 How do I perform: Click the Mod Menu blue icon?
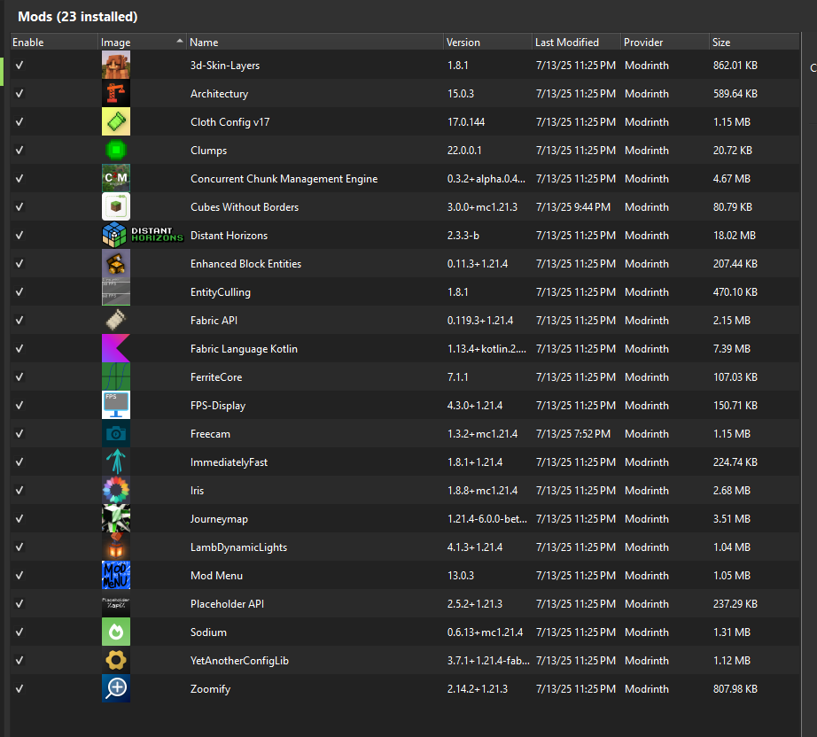pos(116,576)
